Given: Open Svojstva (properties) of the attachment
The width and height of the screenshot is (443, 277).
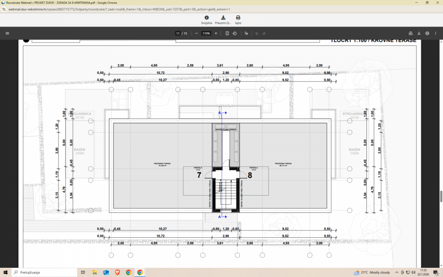Looking at the screenshot, I should pos(207,20).
